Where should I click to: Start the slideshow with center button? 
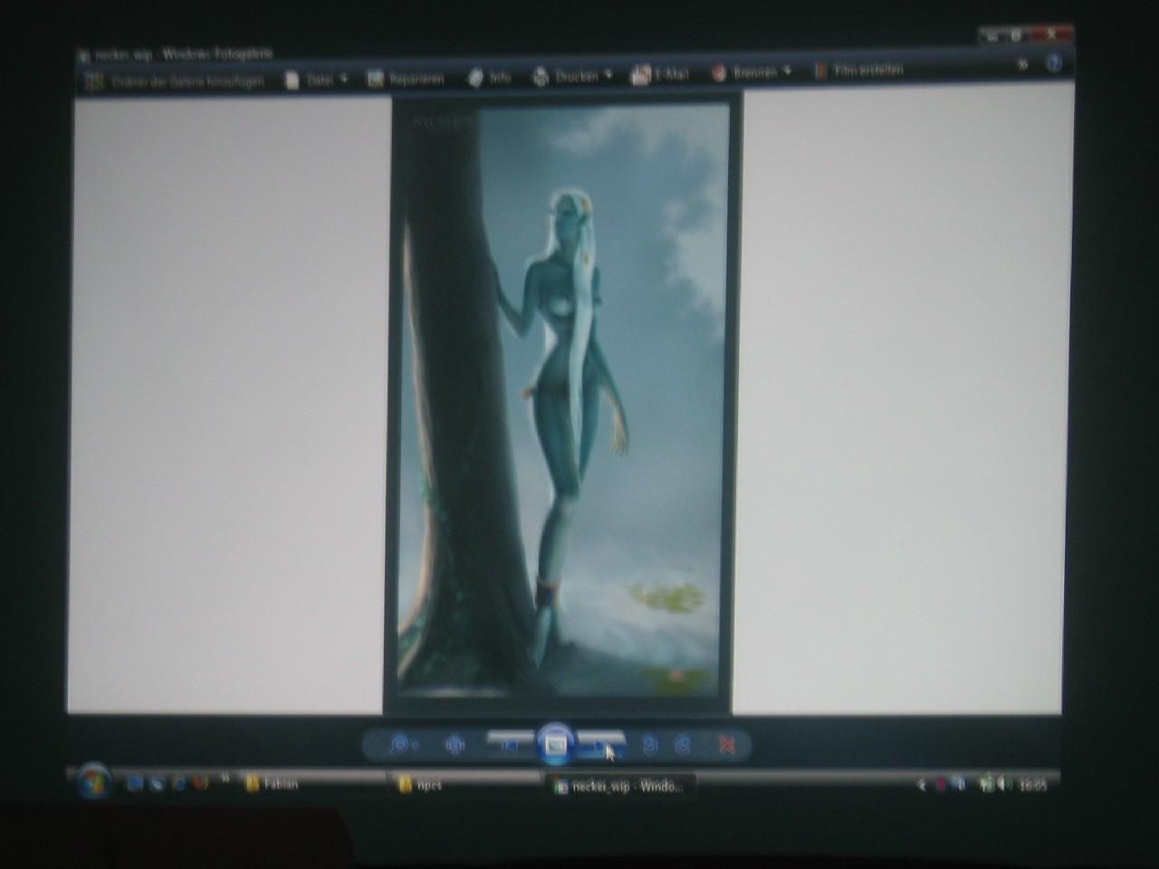(556, 744)
